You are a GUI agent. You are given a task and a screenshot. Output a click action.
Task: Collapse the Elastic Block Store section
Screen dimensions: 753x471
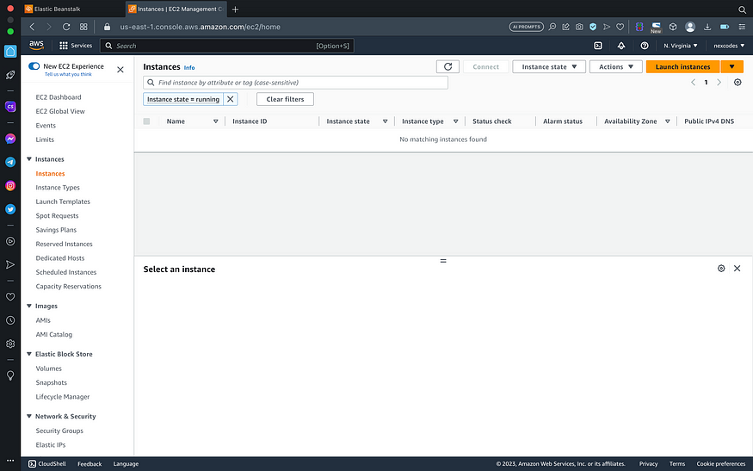pyautogui.click(x=28, y=354)
